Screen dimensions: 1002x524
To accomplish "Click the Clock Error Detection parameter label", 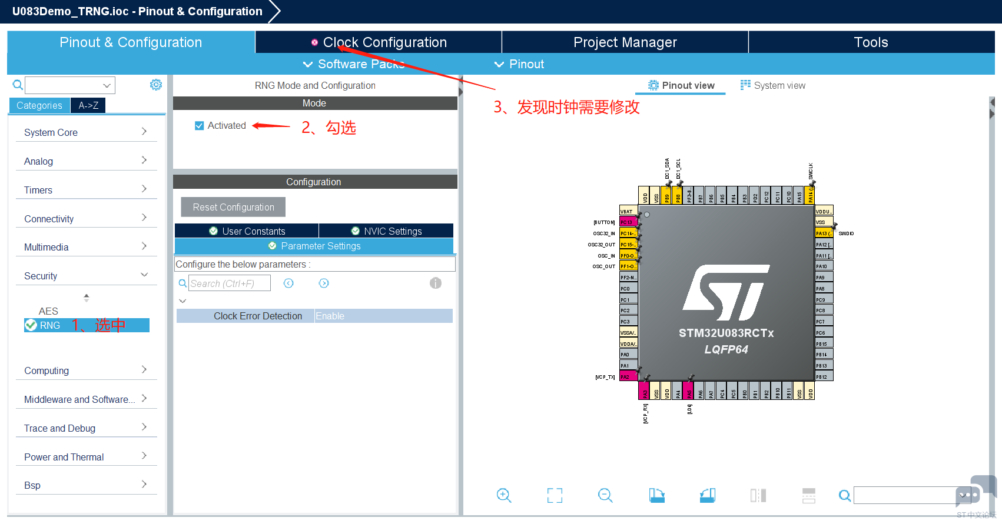I will pyautogui.click(x=258, y=316).
